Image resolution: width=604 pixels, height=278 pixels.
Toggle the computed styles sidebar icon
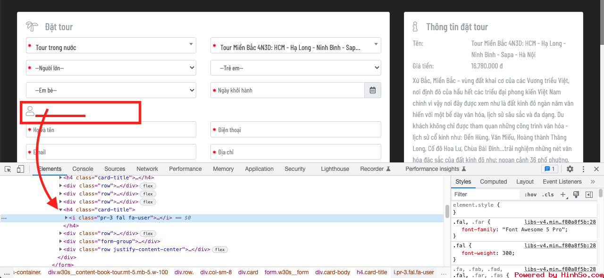click(589, 194)
